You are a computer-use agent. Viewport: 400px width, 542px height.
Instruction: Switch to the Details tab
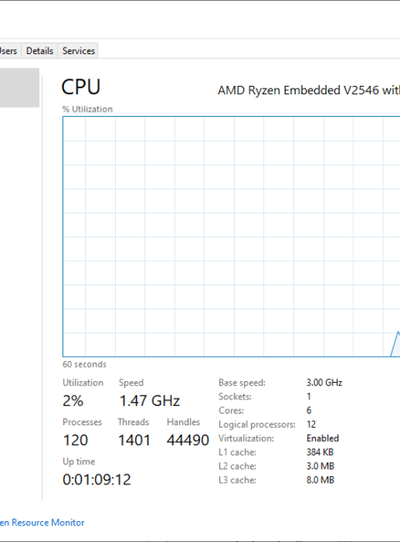(39, 51)
